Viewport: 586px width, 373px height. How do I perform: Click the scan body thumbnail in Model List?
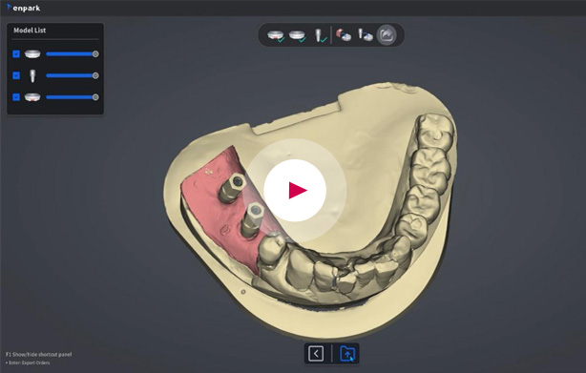(32, 75)
